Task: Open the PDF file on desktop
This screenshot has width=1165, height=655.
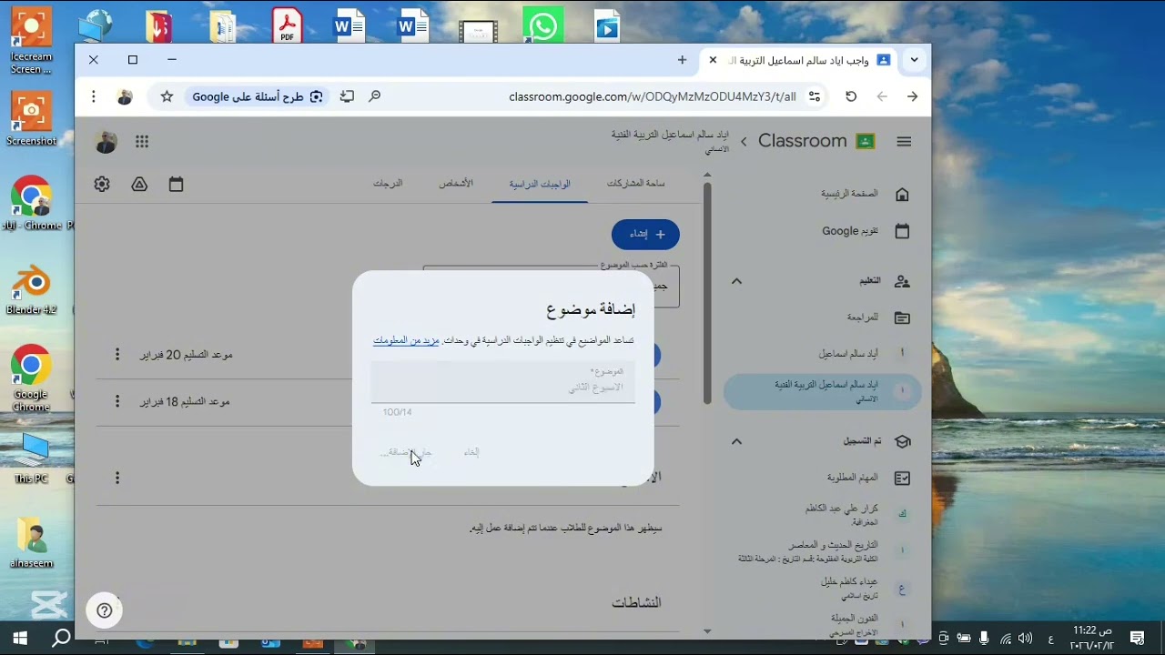Action: click(287, 25)
